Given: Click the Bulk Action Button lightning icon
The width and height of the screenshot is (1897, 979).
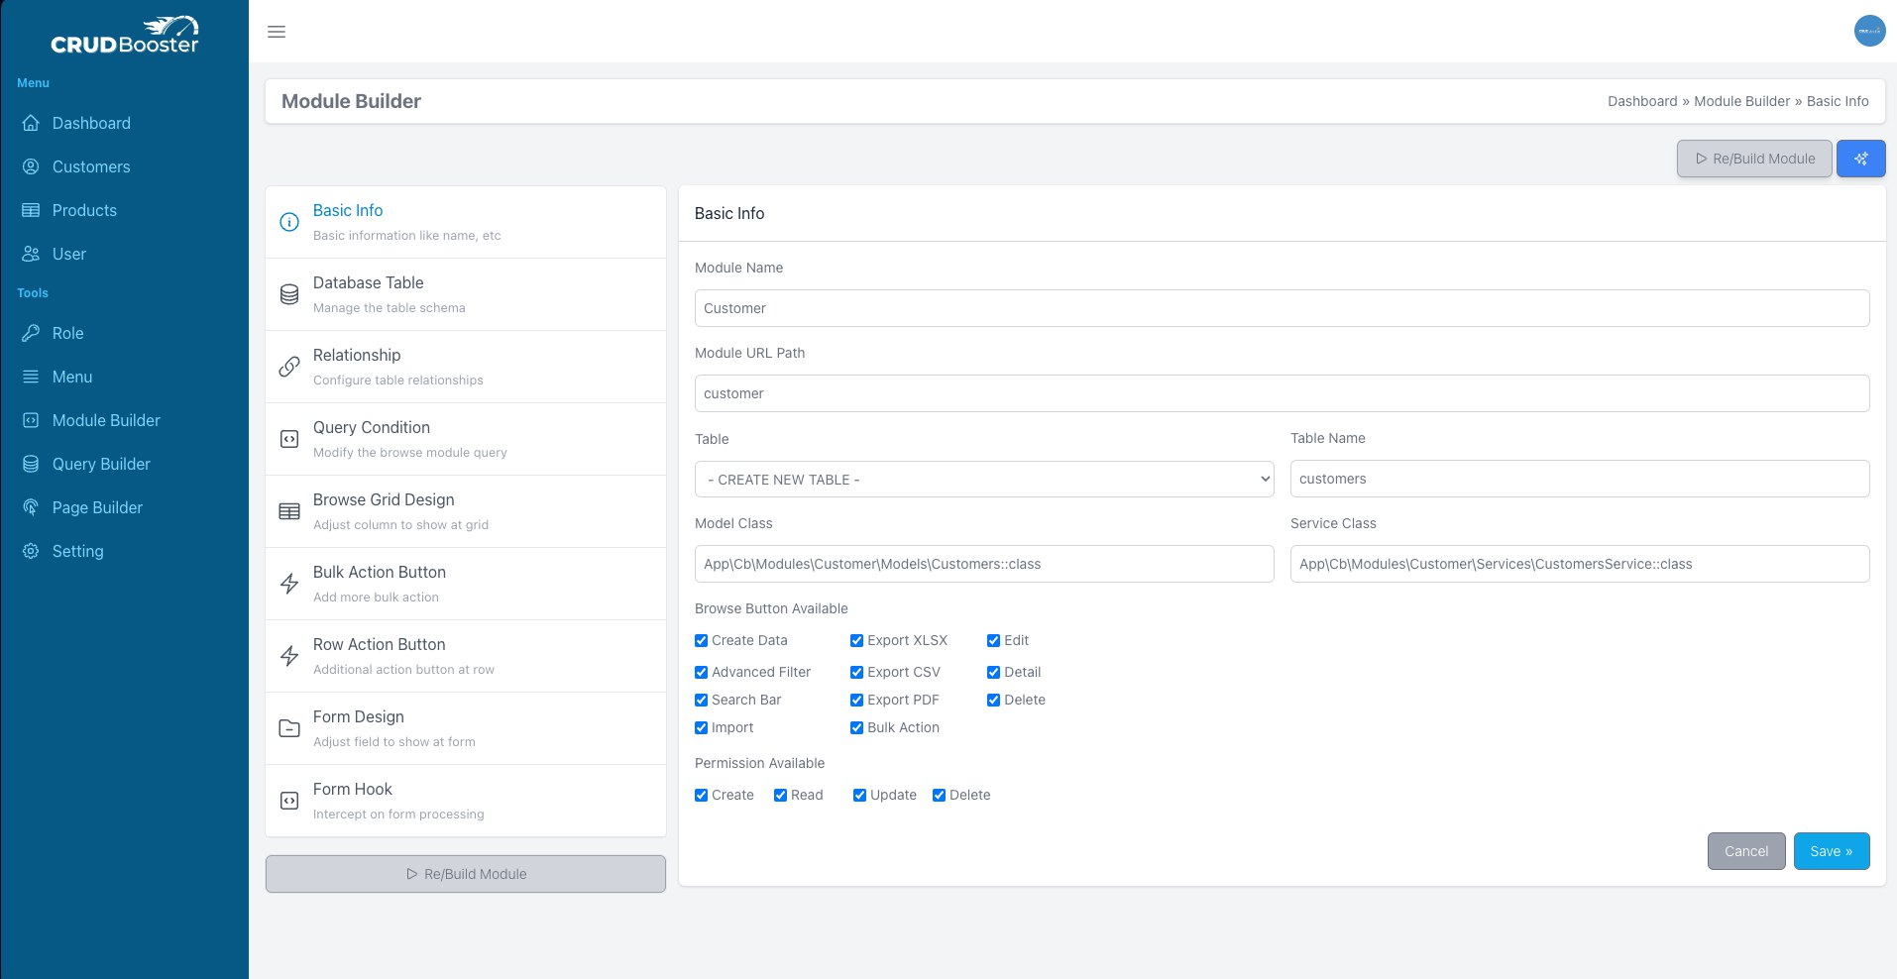Looking at the screenshot, I should tap(289, 584).
